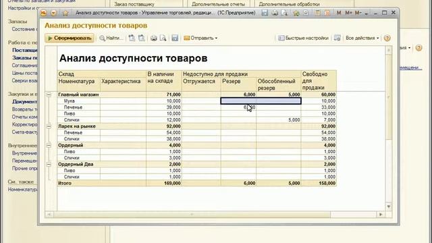Click the vertical scrollbar up arrow
The width and height of the screenshot is (432, 243).
coord(389,50)
